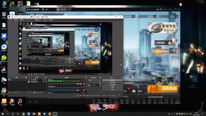206x116 pixels.
Task: Pop out the scenes dock panel
Action: (x=26, y=78)
